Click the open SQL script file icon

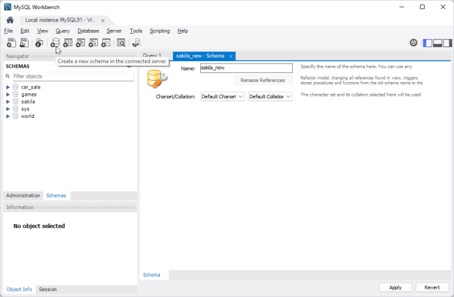[24, 43]
